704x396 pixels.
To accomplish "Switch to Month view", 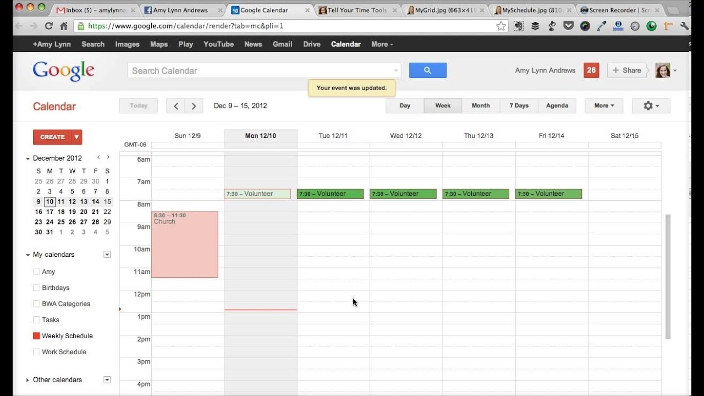I will click(481, 106).
